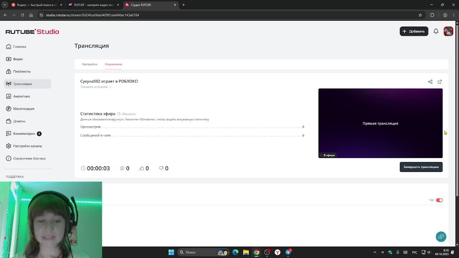Click the РУС language indicator
This screenshot has height=258, width=459.
pyautogui.click(x=415, y=252)
